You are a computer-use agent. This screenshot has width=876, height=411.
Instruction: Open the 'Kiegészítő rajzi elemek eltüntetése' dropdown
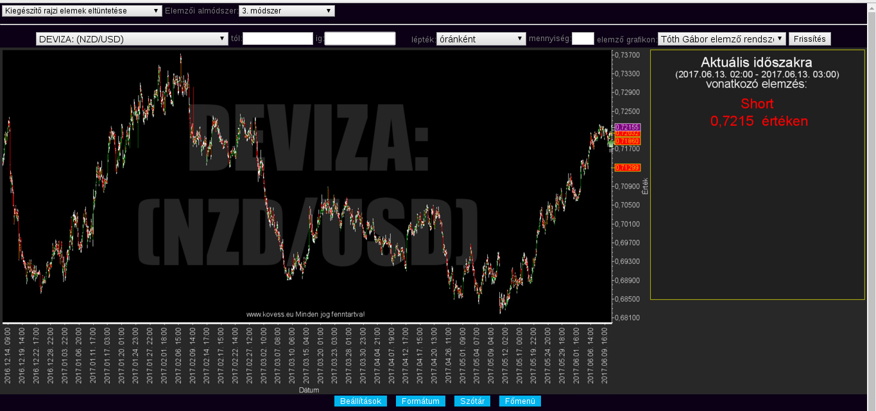(x=82, y=11)
